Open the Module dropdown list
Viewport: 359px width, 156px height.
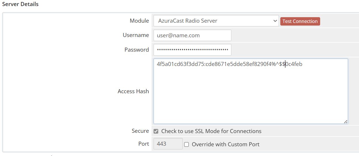pos(216,21)
